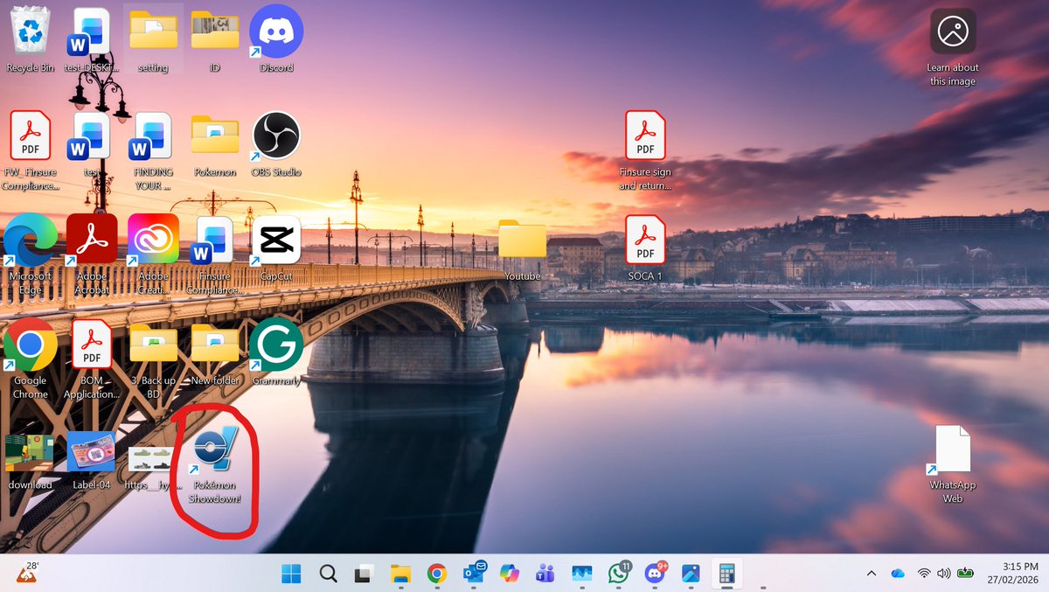The width and height of the screenshot is (1049, 592).
Task: Open the Windows Start menu
Action: click(291, 574)
